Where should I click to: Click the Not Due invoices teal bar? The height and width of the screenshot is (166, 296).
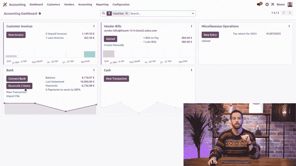(x=90, y=54)
